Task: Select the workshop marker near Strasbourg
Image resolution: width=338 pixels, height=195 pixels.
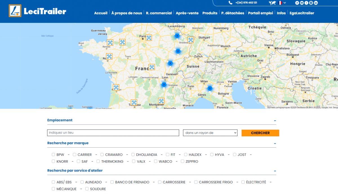Action: point(191,40)
